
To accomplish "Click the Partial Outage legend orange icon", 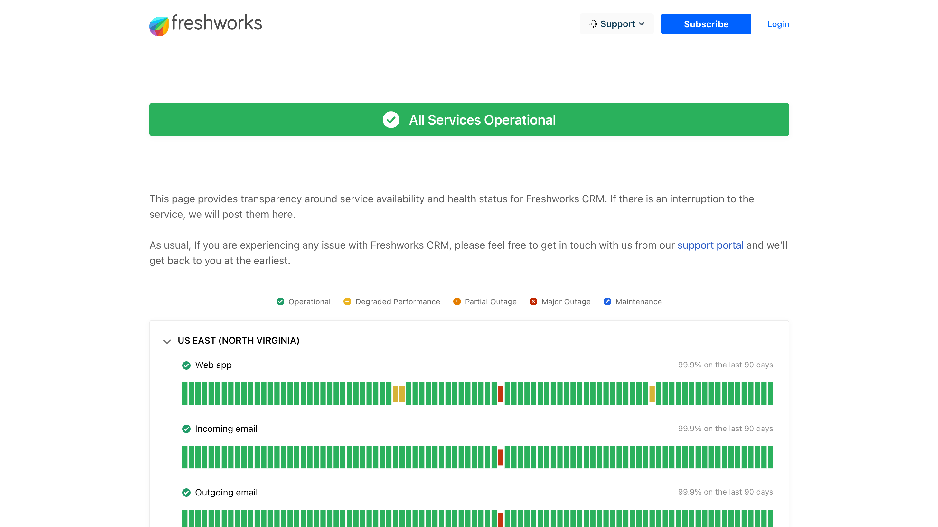I will tap(457, 301).
